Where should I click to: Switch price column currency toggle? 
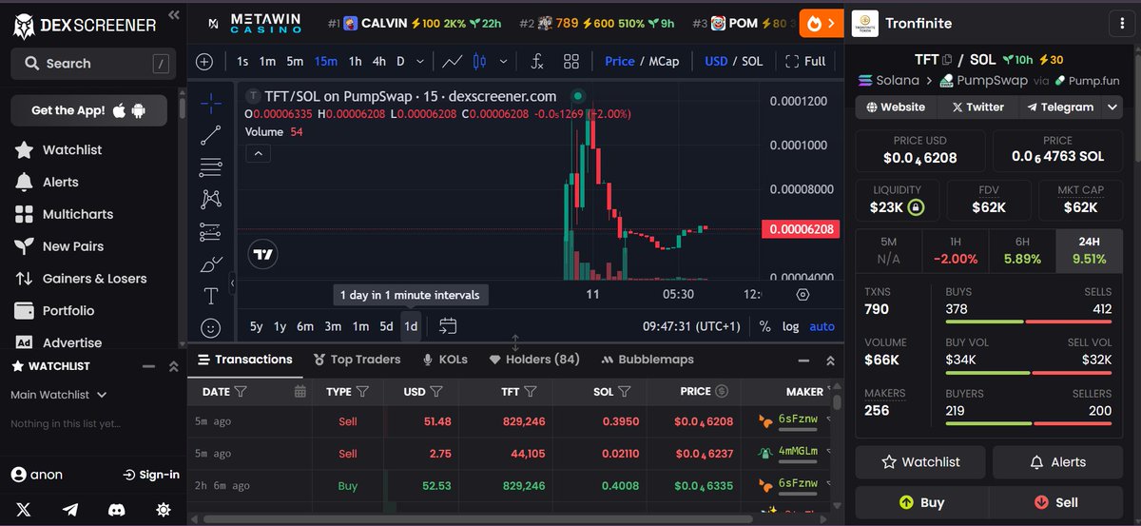722,391
